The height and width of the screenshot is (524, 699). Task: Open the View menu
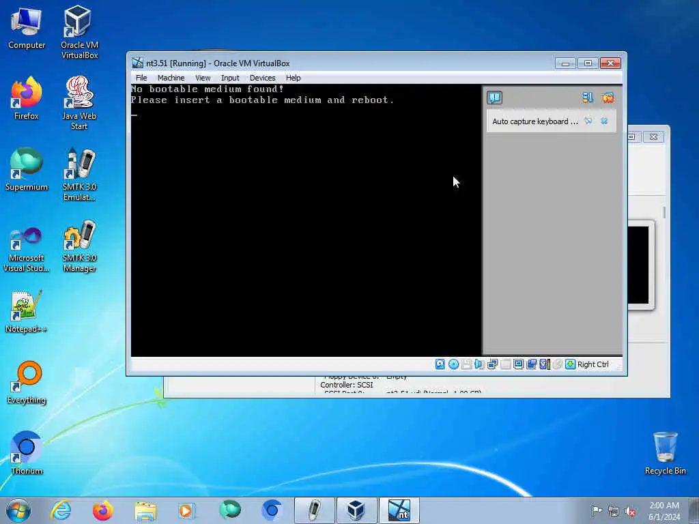203,78
